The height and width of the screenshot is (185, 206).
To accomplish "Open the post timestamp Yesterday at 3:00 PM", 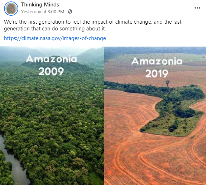I will tap(43, 12).
